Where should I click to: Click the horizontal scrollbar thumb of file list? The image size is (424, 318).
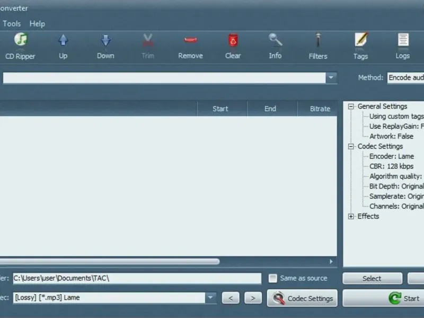pyautogui.click(x=110, y=261)
